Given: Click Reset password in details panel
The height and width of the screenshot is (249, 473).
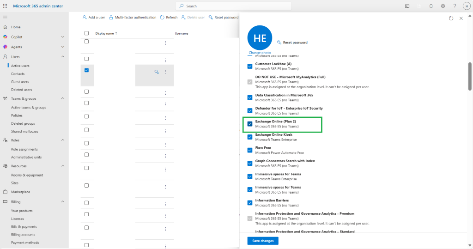Looking at the screenshot, I should click(x=292, y=43).
